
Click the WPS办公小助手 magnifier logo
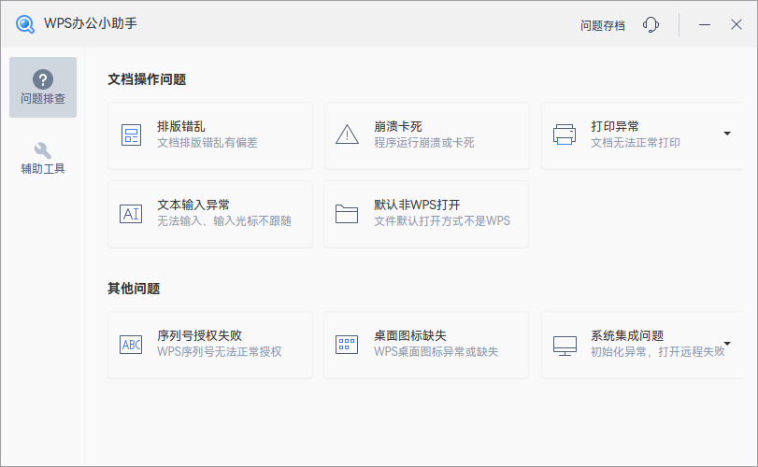(x=24, y=23)
